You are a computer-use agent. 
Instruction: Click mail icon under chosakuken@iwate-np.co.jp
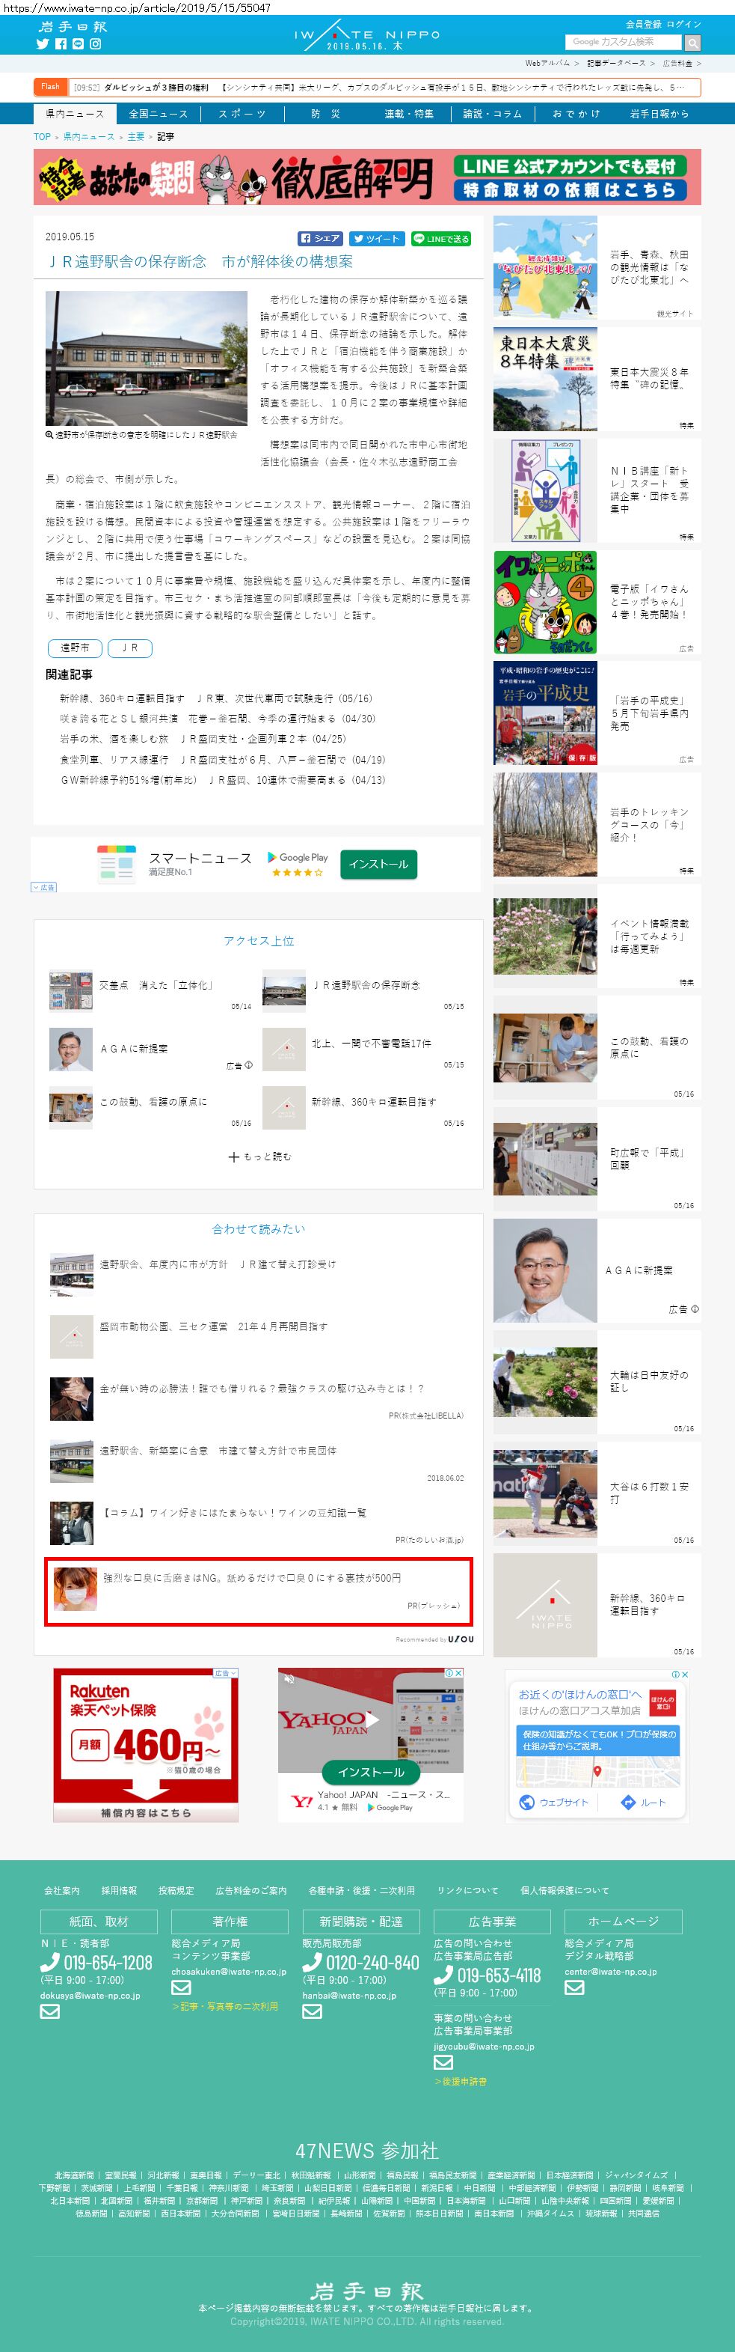[182, 1987]
